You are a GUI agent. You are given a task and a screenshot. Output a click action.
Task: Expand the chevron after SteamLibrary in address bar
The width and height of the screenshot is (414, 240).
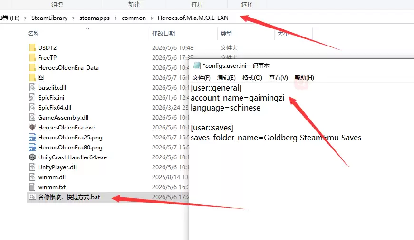pos(73,18)
